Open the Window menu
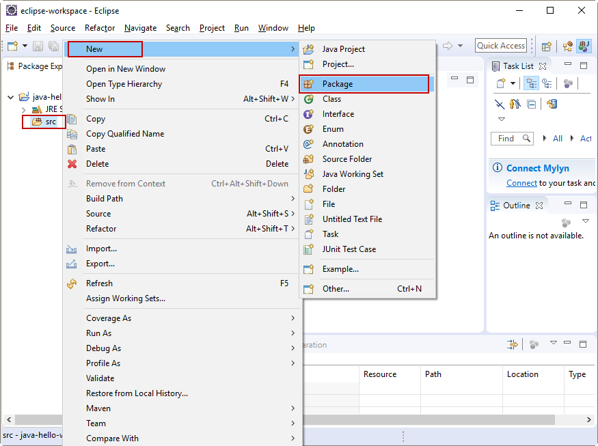 [273, 28]
